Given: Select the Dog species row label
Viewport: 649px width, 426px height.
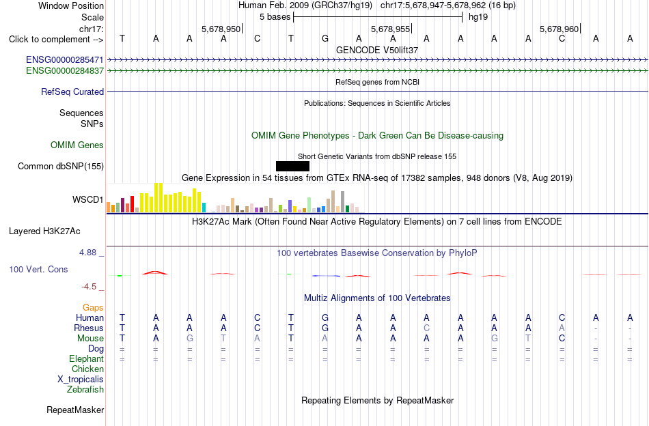Looking at the screenshot, I should [96, 349].
